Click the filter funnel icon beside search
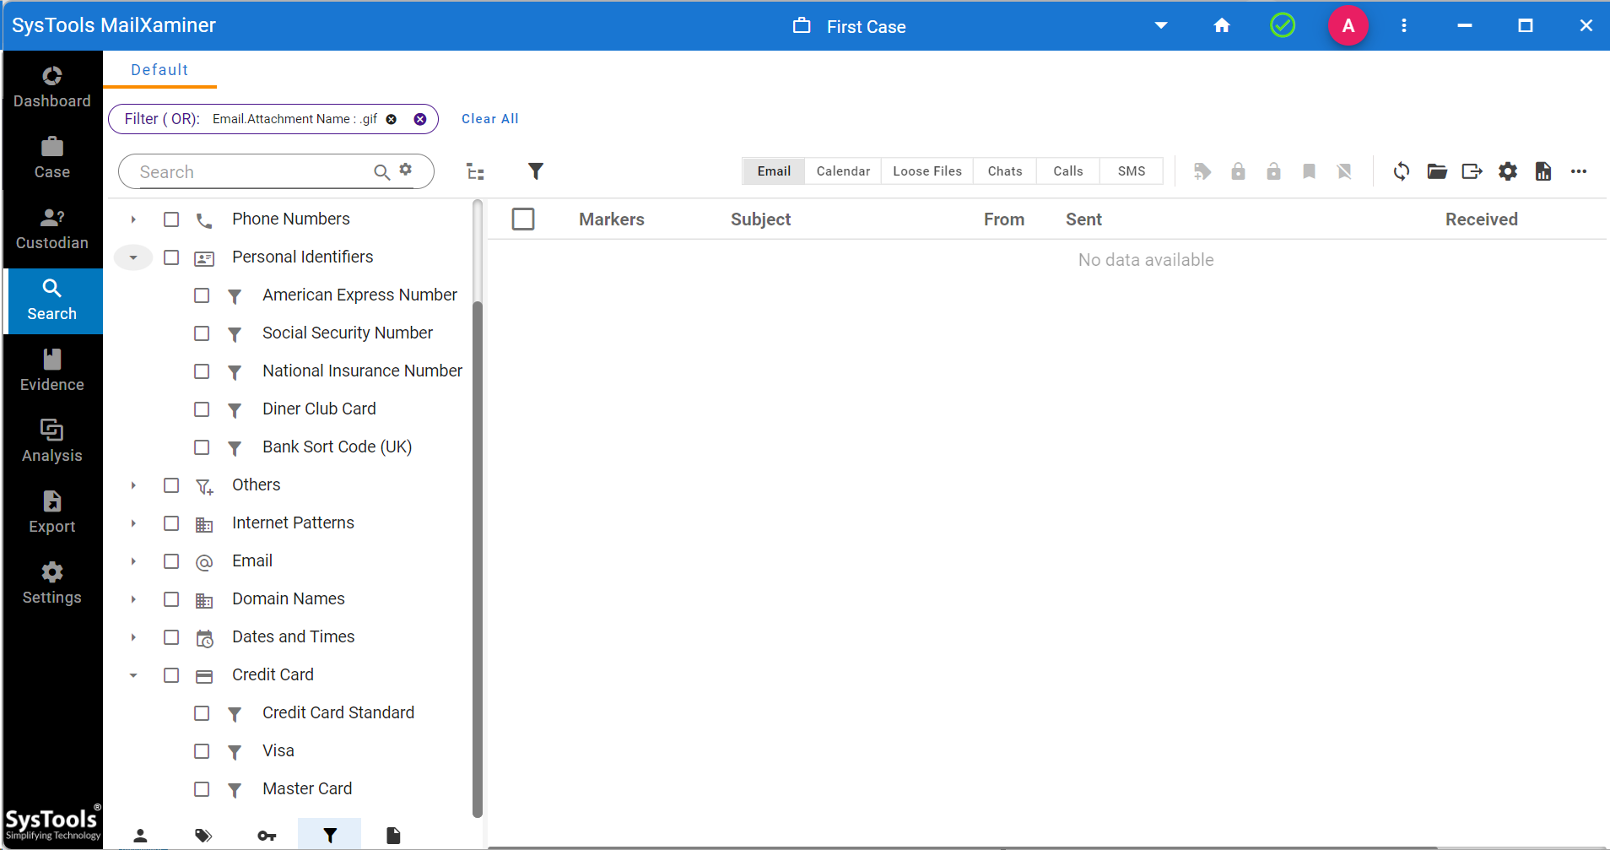This screenshot has height=850, width=1610. point(535,171)
